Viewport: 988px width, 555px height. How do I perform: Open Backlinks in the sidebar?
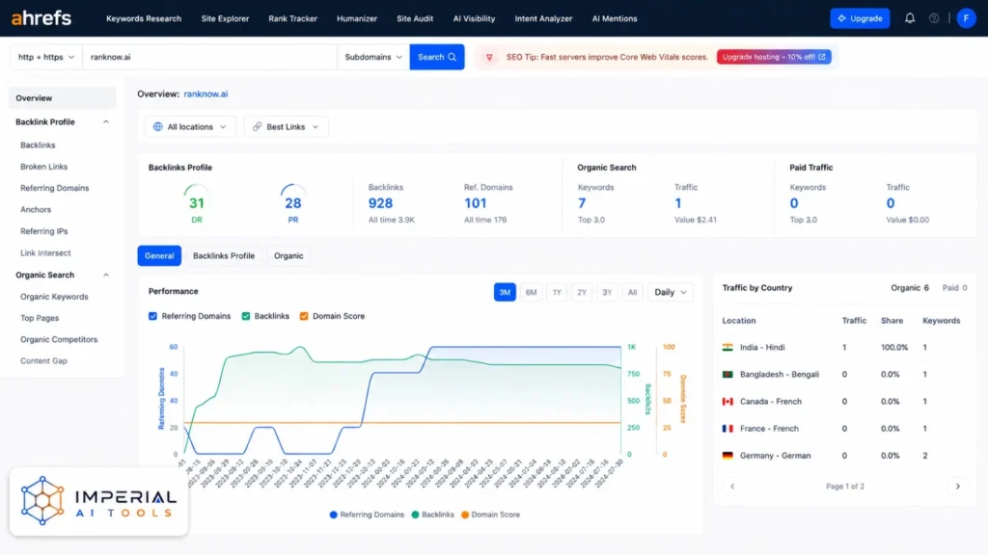[x=38, y=145]
